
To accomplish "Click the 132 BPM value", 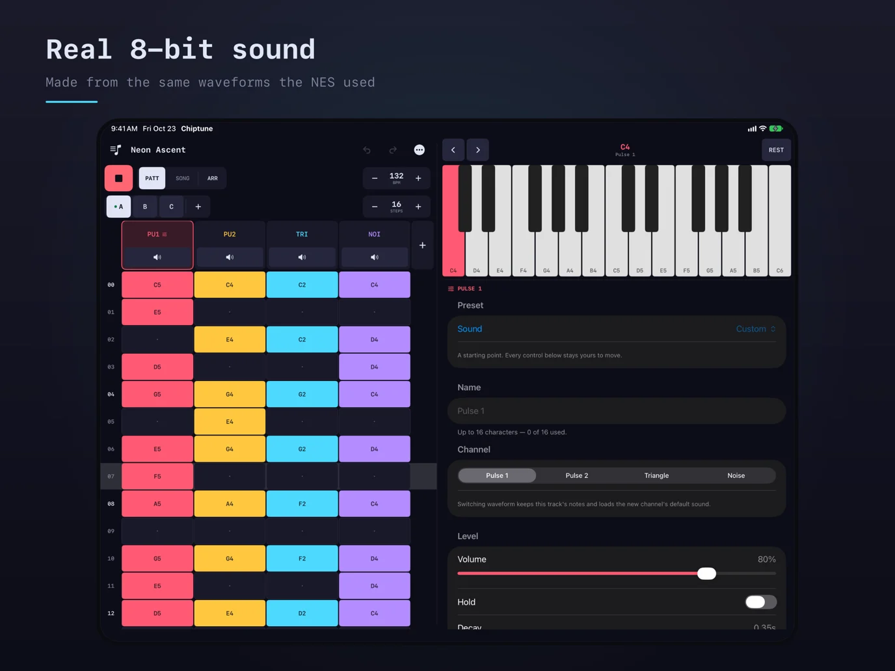I will click(x=396, y=176).
